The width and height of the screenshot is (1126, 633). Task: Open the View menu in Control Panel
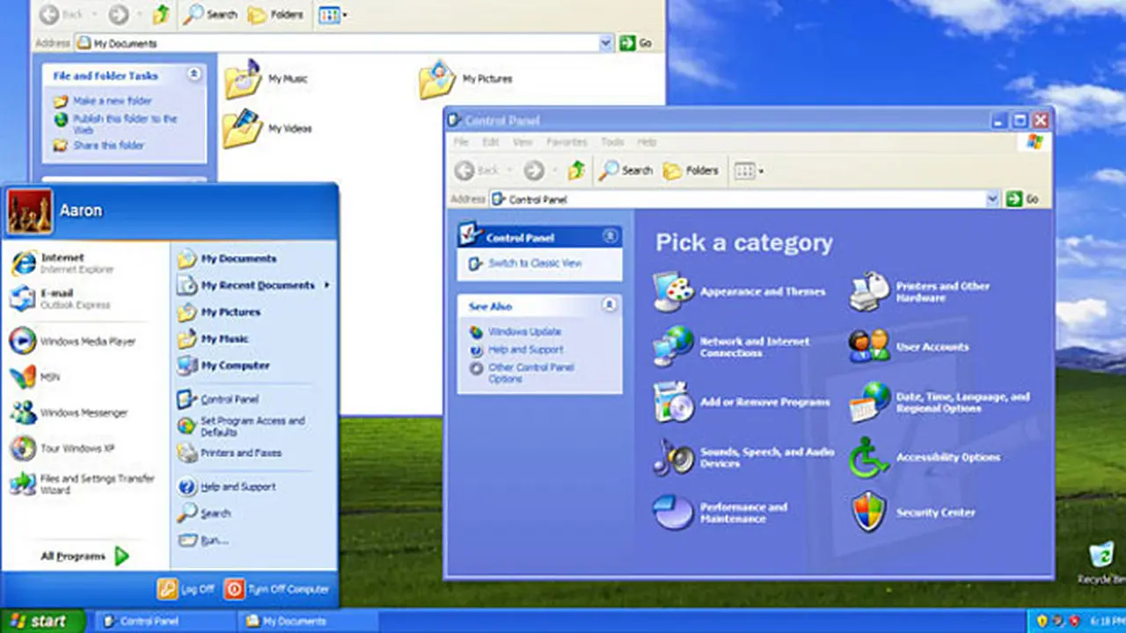pyautogui.click(x=523, y=142)
